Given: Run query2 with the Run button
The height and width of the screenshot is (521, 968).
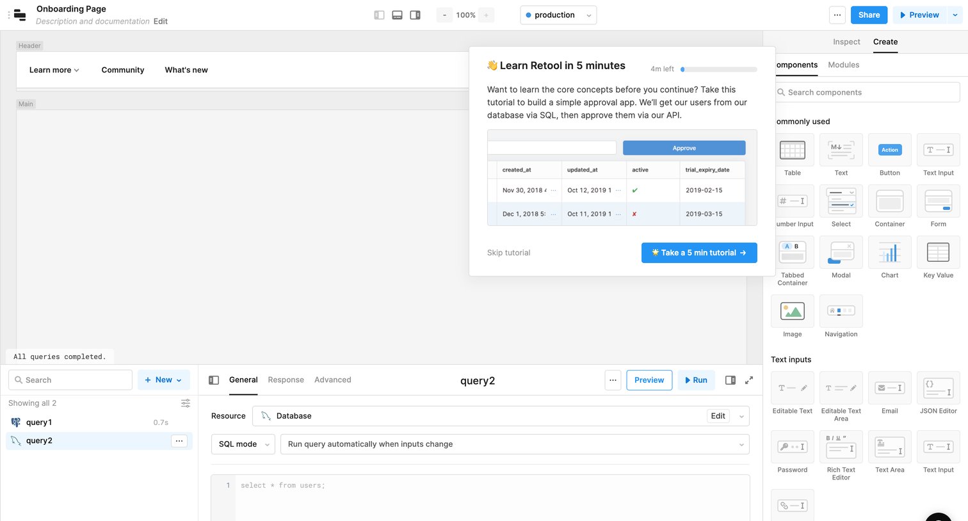Looking at the screenshot, I should (696, 380).
